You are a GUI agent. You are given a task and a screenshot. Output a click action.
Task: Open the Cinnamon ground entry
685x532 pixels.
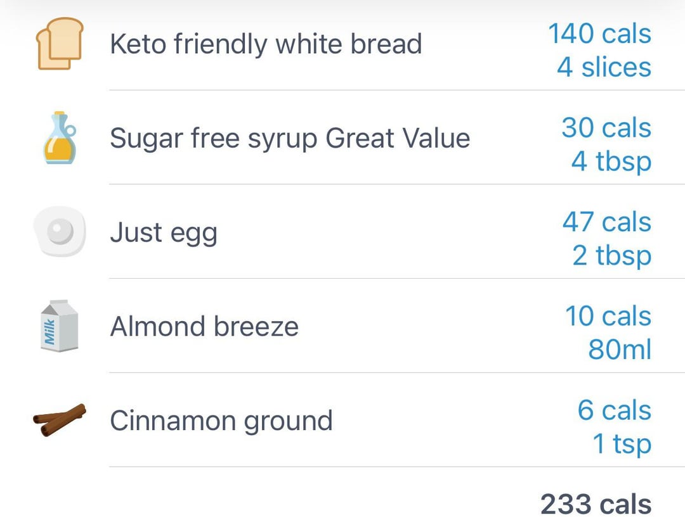[221, 421]
